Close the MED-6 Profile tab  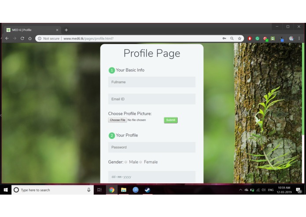point(57,30)
